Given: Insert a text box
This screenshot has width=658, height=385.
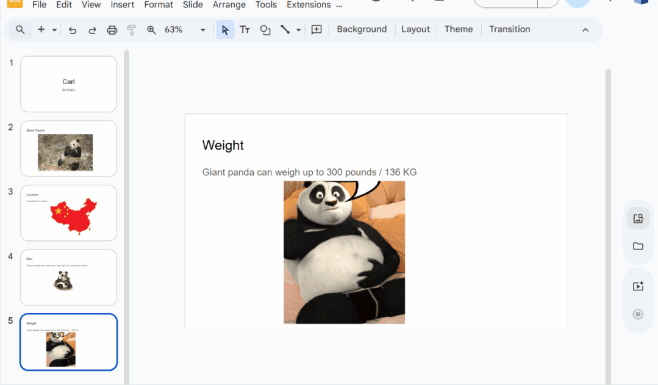Looking at the screenshot, I should coord(245,30).
